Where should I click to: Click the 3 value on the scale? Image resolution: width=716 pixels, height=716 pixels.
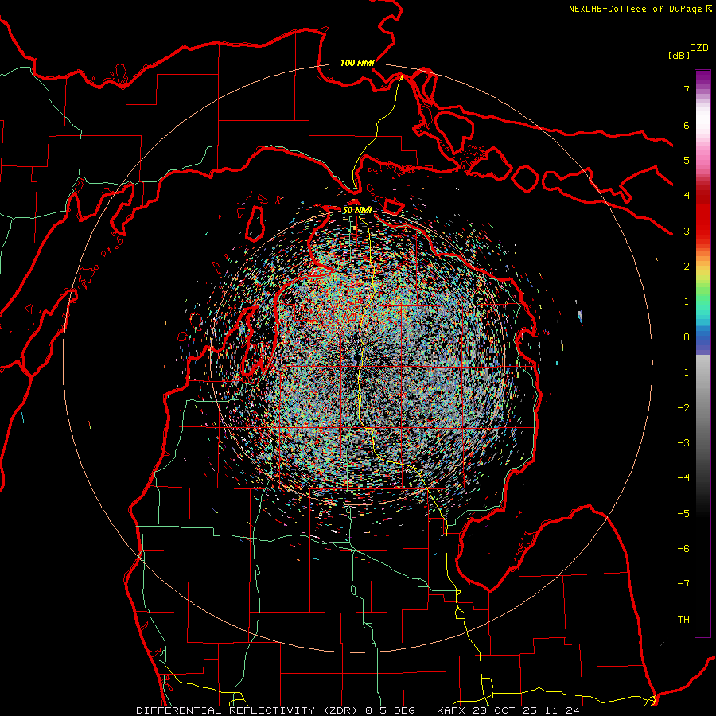pos(687,231)
